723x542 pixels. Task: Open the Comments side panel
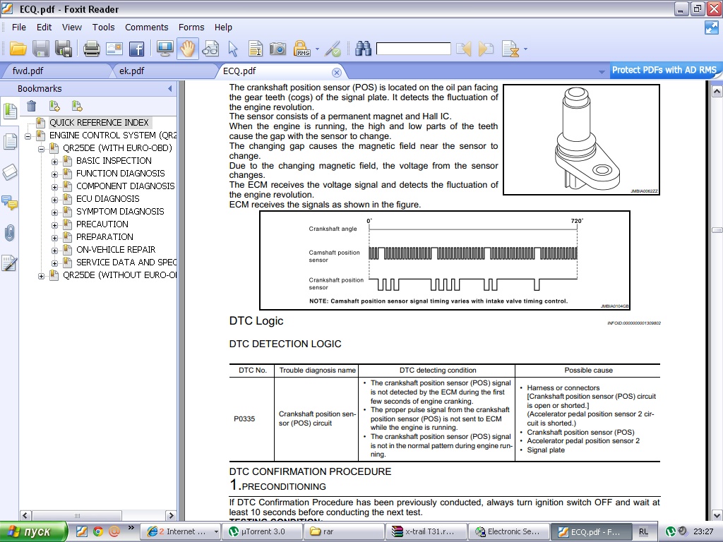click(x=10, y=203)
